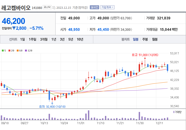
Task: Click the 상한가 63,700 label
Action: [121, 18]
